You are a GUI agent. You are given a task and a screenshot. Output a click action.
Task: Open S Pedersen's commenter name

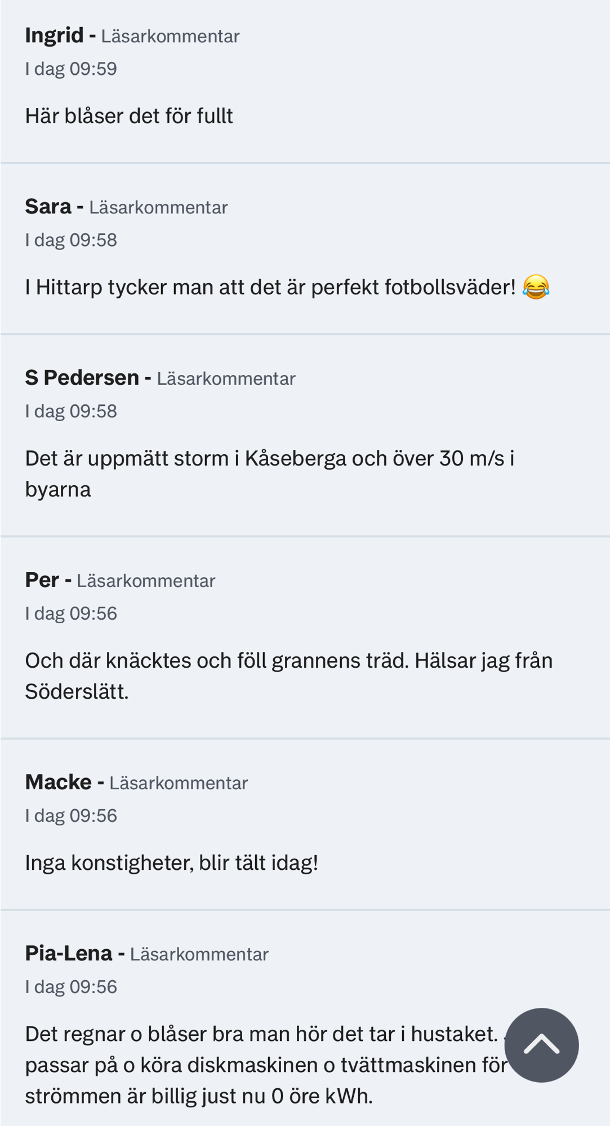point(82,378)
